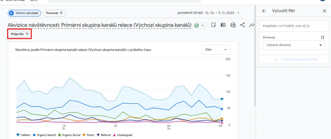The width and height of the screenshot is (331, 139).
Task: Click the date range 13. 10. – 9. 11. 2025
Action: pyautogui.click(x=219, y=13)
